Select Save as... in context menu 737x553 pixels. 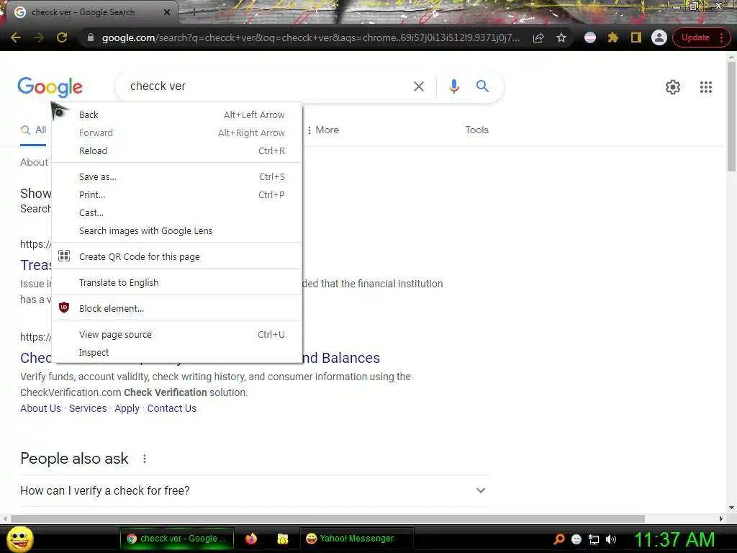(x=176, y=177)
